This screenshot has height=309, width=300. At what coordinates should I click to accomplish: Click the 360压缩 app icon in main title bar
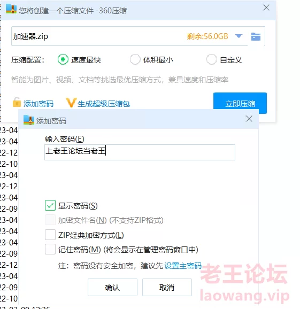11,9
